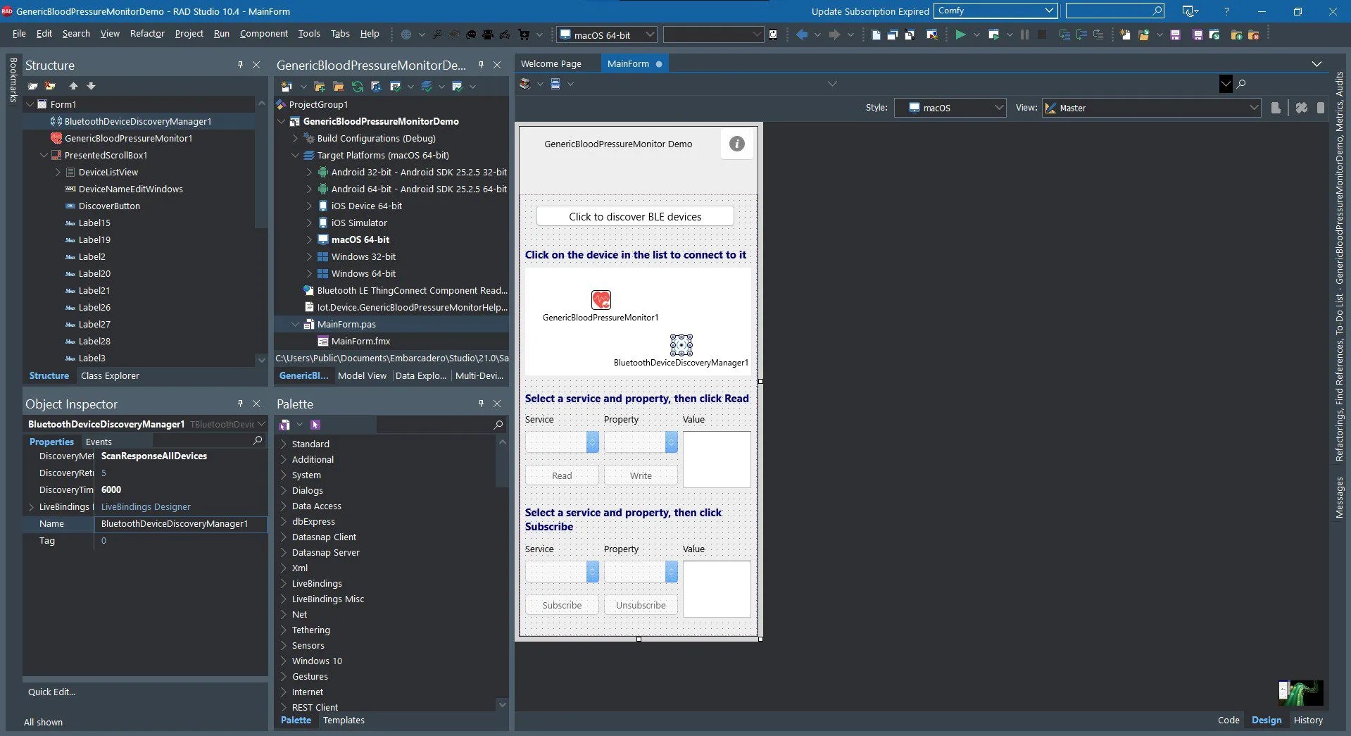Click the blue Back navigation arrow
This screenshot has width=1351, height=736.
(x=801, y=35)
